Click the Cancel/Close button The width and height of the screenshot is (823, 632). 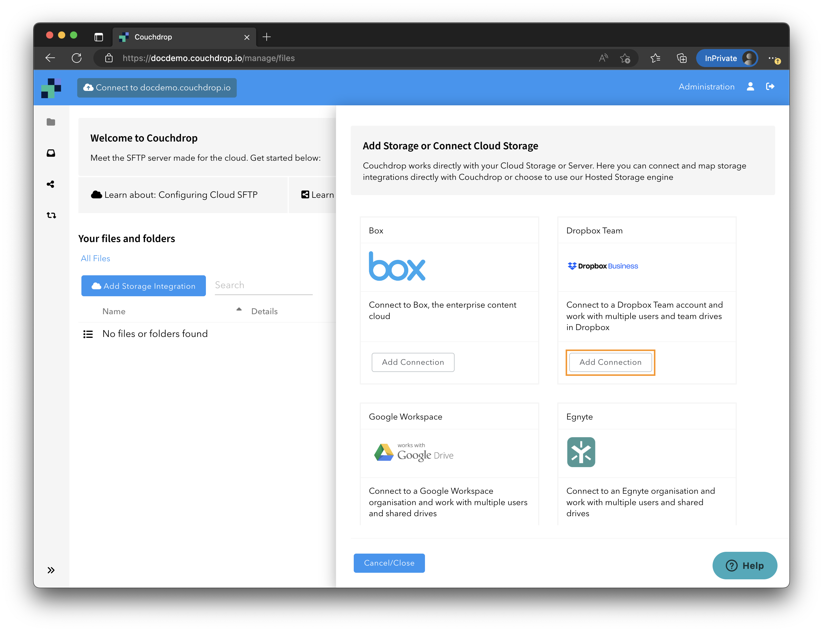pos(389,563)
